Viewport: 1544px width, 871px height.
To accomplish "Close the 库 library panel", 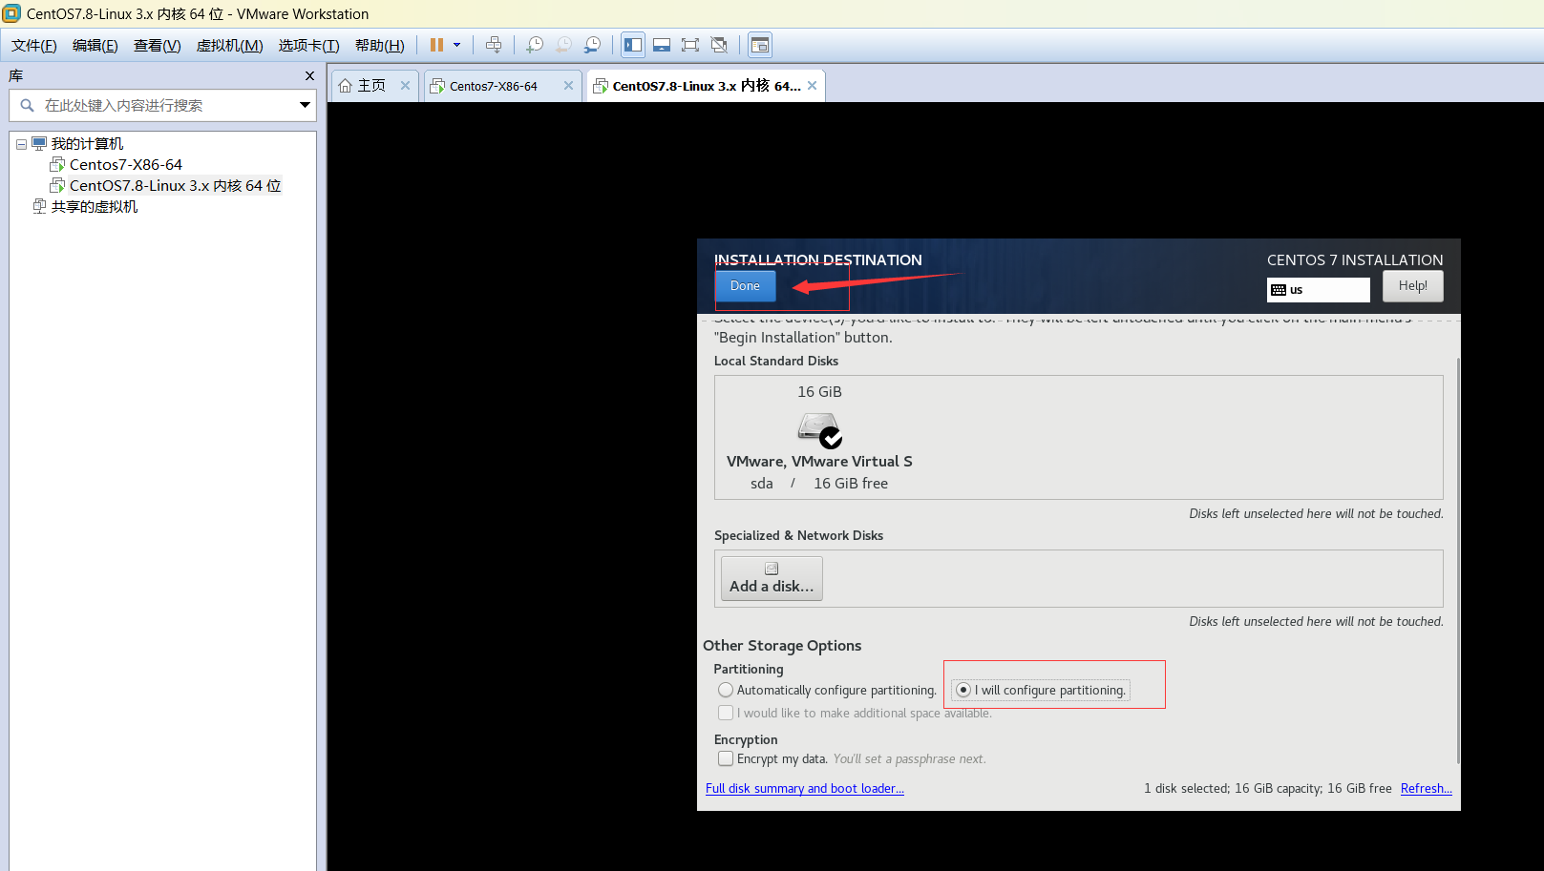I will [309, 75].
